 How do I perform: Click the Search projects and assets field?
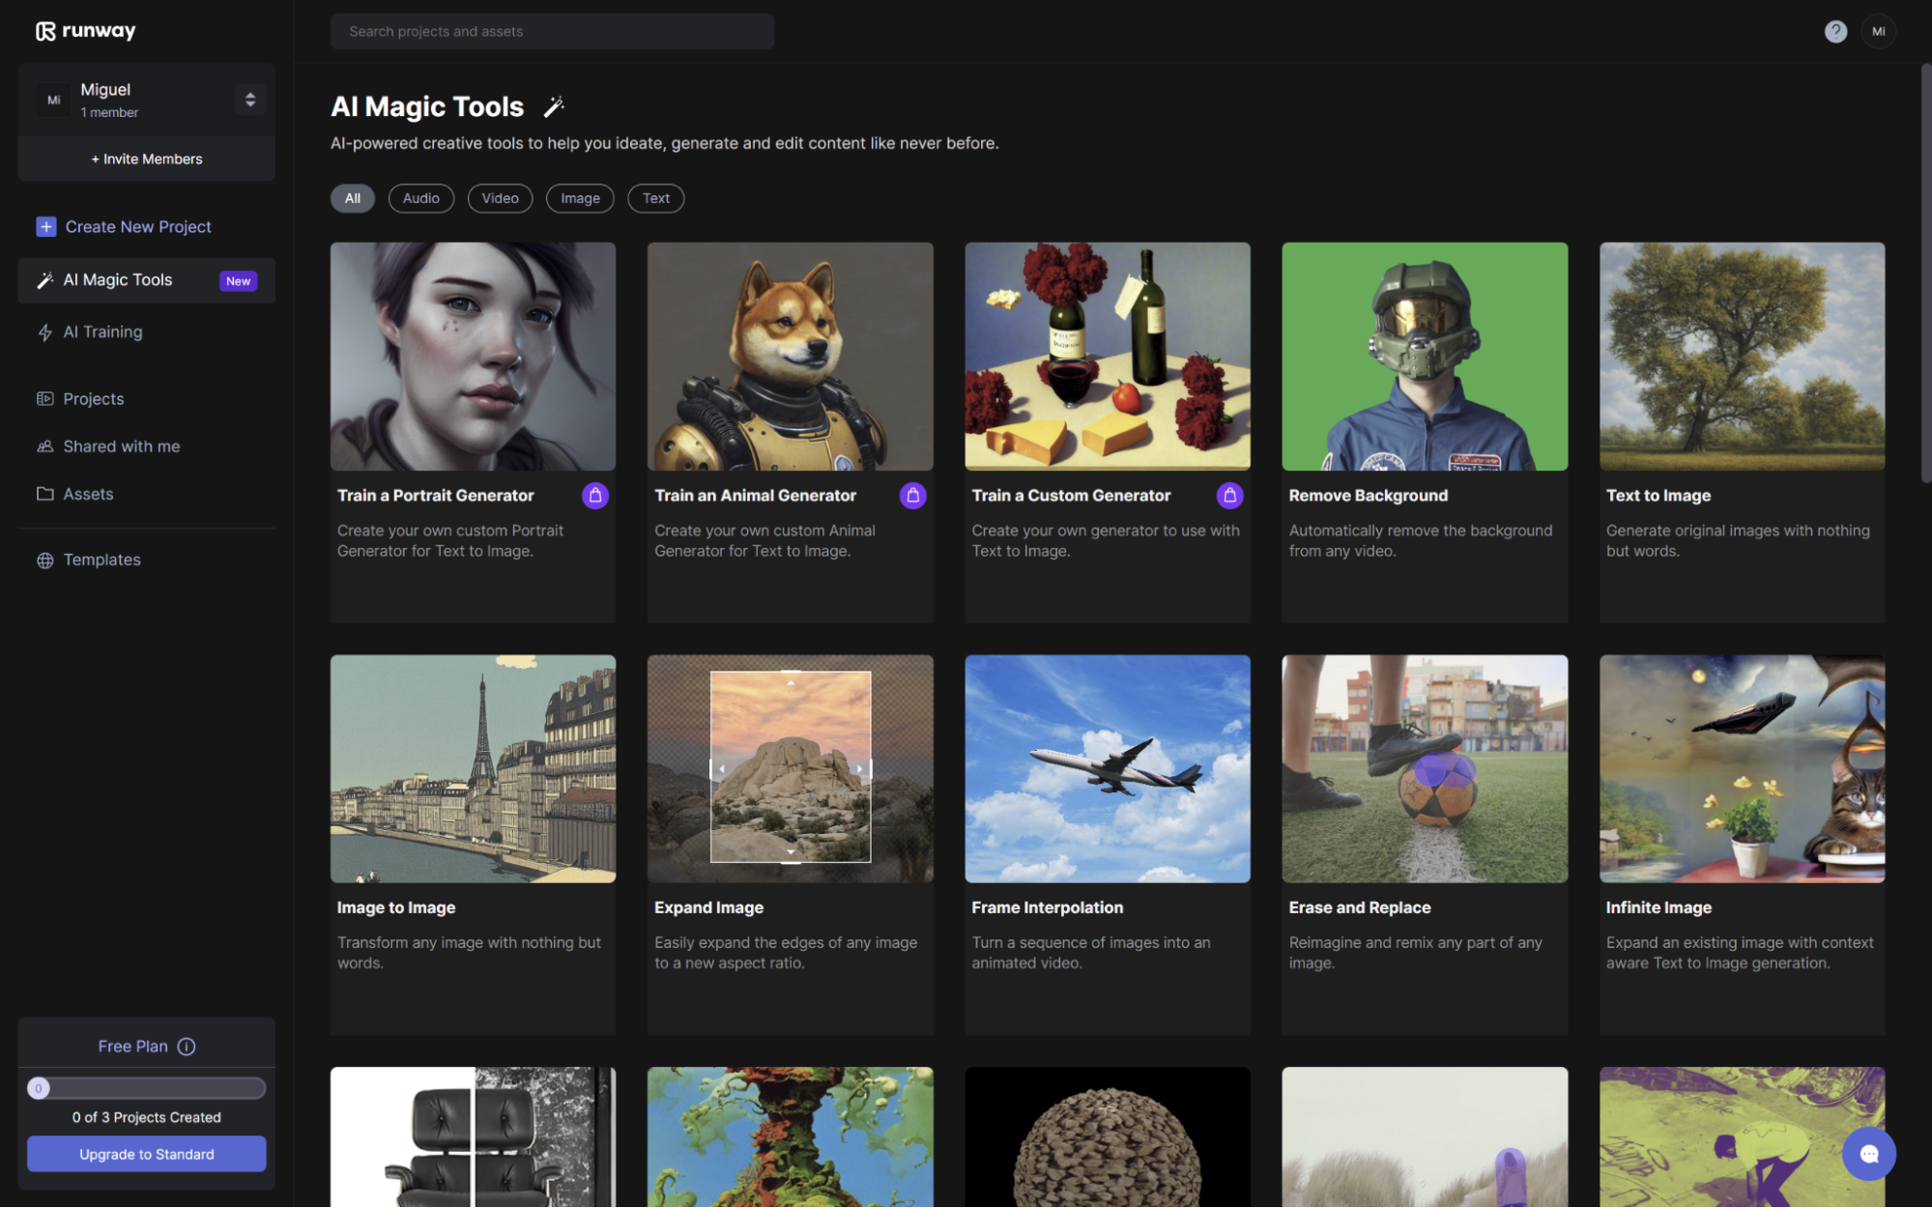pyautogui.click(x=553, y=31)
